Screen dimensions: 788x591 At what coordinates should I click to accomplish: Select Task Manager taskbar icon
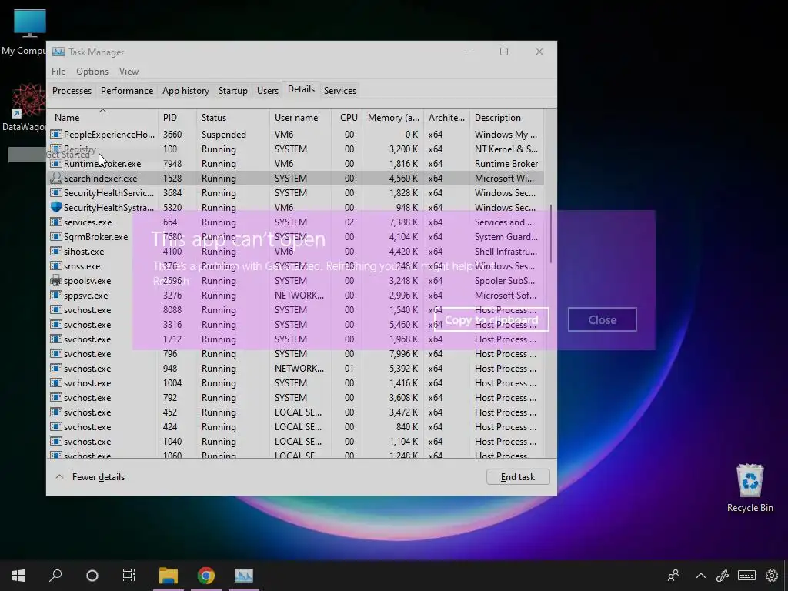tap(244, 576)
